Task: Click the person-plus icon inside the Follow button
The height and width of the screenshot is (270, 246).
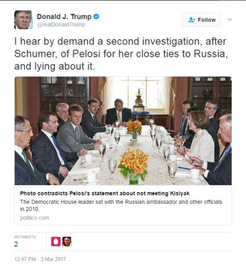Action: pos(192,20)
